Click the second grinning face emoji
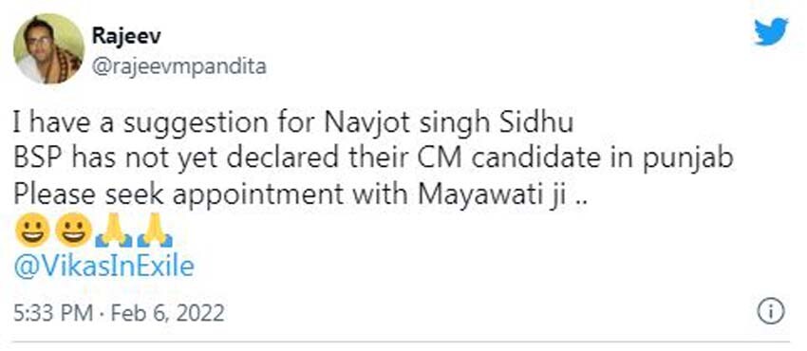Screen dimensions: 807x351 point(73,231)
